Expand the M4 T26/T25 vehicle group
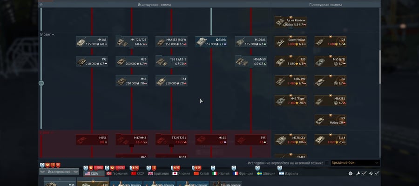 click(132, 42)
